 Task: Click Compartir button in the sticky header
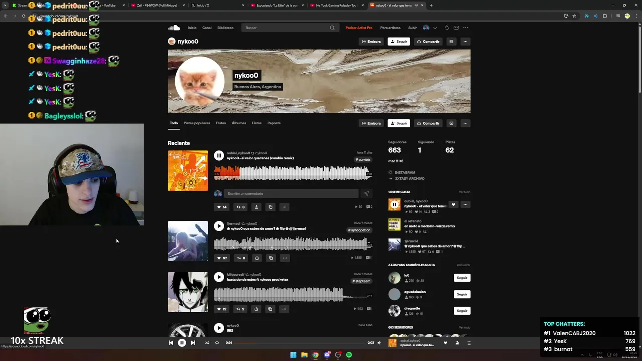click(428, 42)
